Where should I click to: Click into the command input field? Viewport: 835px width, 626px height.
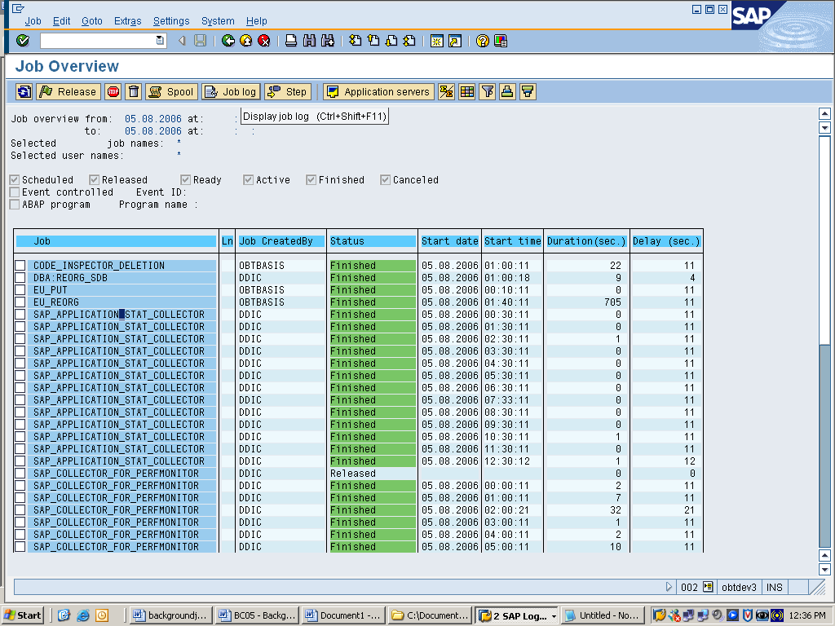98,41
